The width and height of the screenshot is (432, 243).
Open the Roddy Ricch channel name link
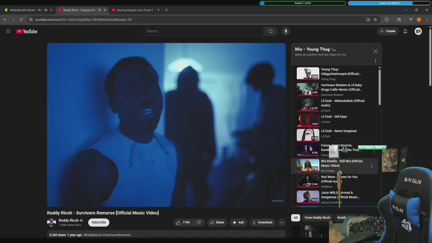click(x=69, y=220)
